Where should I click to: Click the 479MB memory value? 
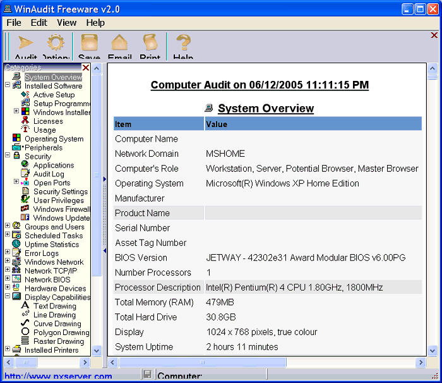click(x=220, y=302)
